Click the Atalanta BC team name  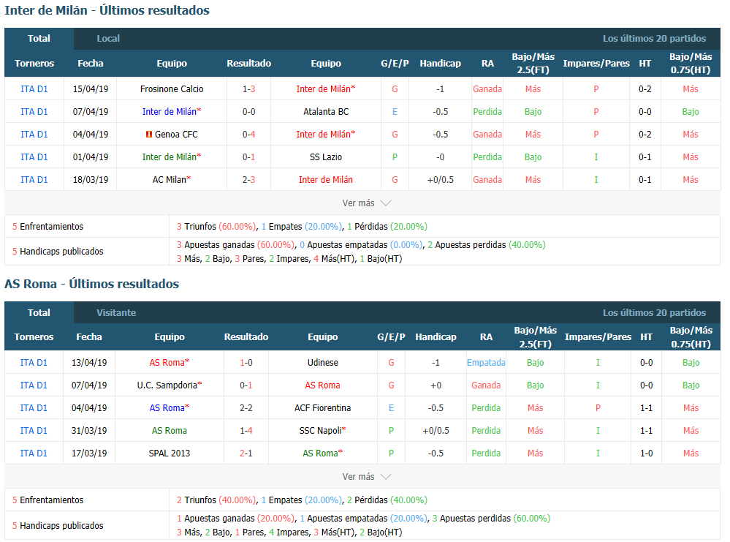[x=326, y=112]
